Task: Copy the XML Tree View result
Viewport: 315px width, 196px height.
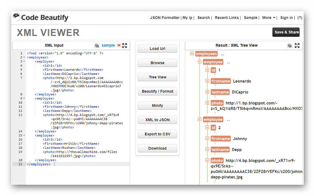Action: tap(290, 45)
